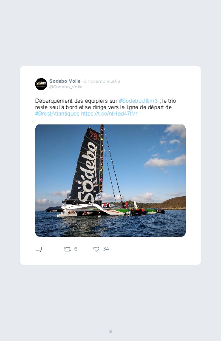The height and width of the screenshot is (341, 221).
Task: Click the reply speech bubble icon
Action: (39, 249)
